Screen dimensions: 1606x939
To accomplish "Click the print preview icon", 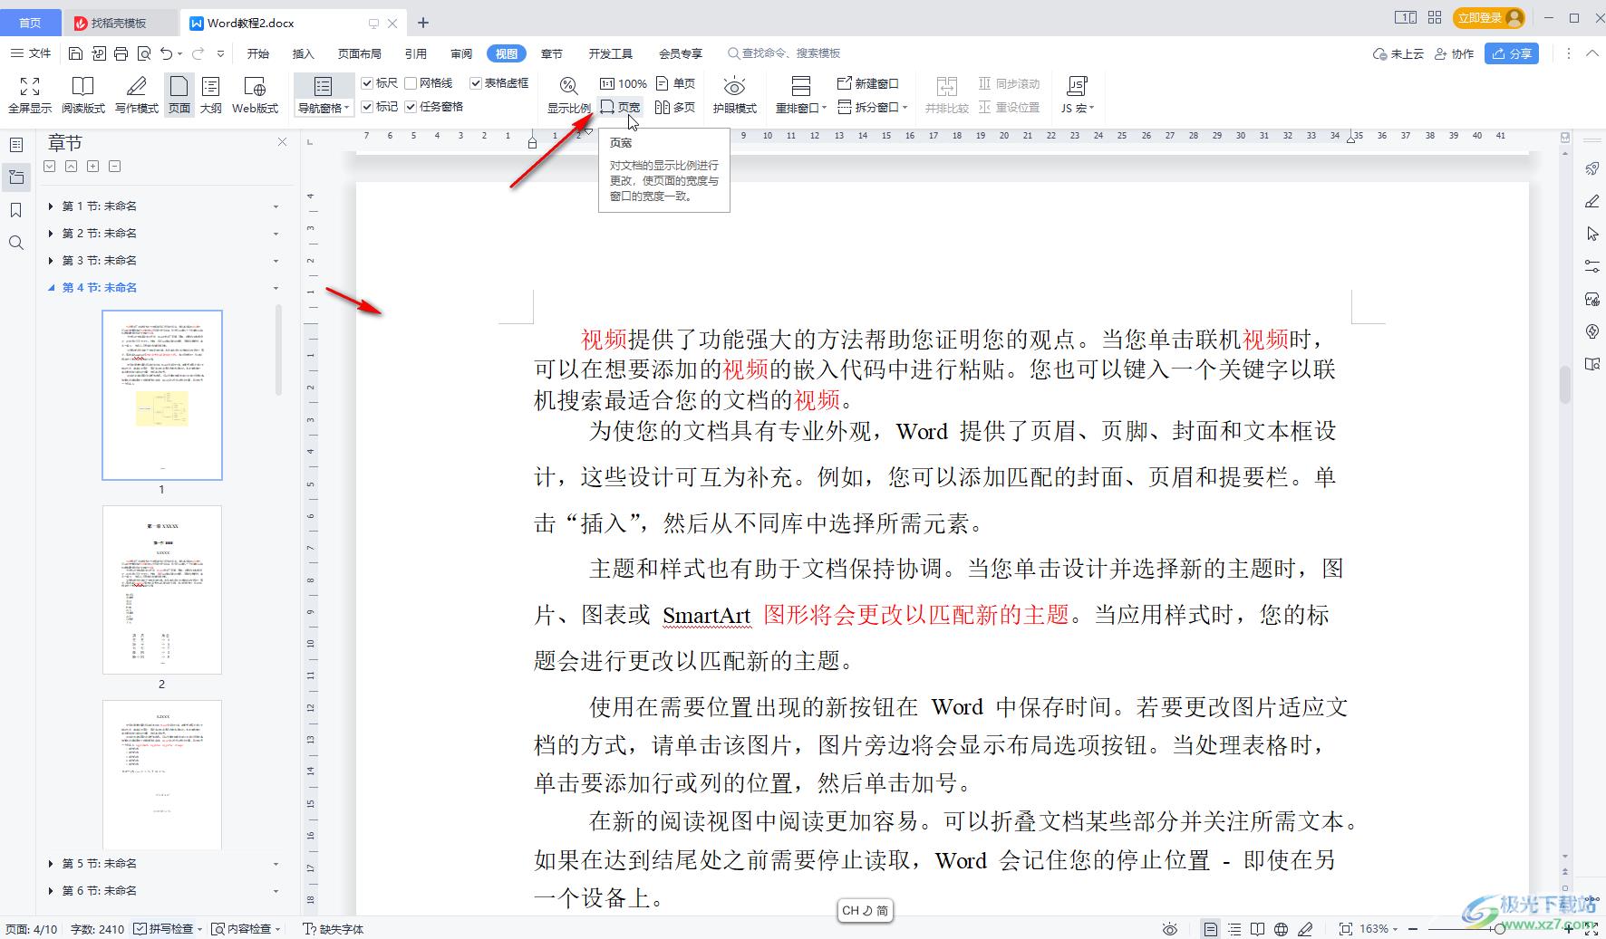I will [143, 53].
